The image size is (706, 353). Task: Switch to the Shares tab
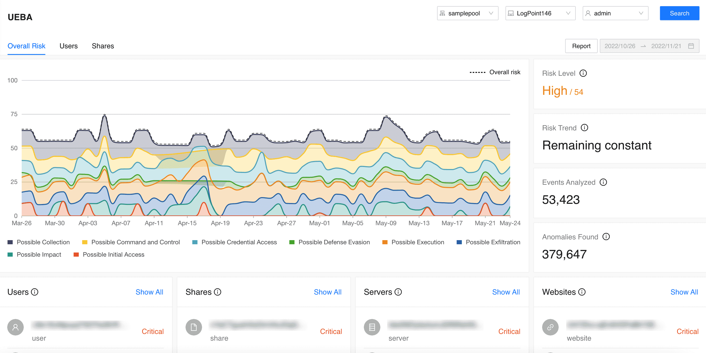click(x=103, y=46)
